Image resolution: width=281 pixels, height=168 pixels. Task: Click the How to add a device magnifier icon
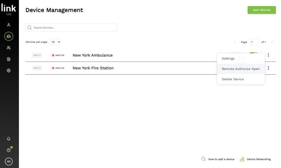pos(203,159)
